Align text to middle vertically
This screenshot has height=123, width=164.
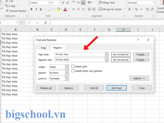coord(78,3)
